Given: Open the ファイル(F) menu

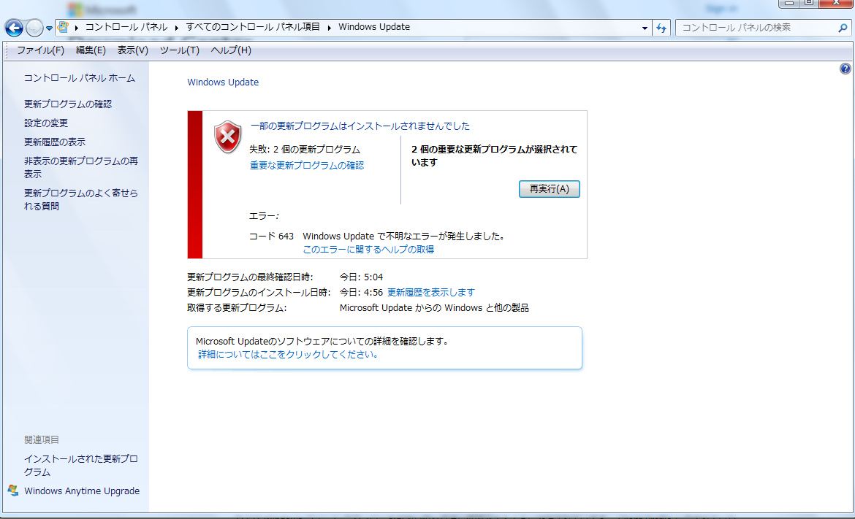Looking at the screenshot, I should (x=40, y=50).
